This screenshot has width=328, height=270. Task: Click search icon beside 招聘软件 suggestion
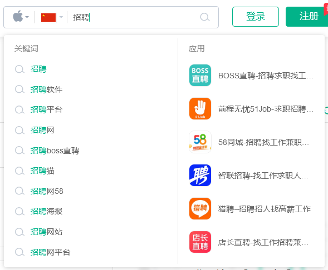[x=19, y=89]
